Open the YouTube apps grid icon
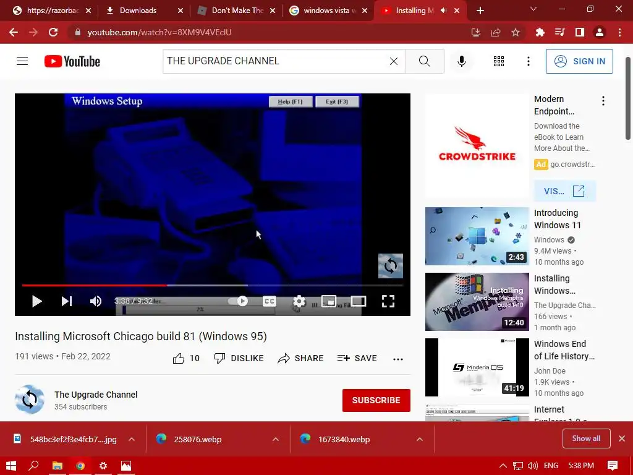This screenshot has width=633, height=475. point(499,61)
